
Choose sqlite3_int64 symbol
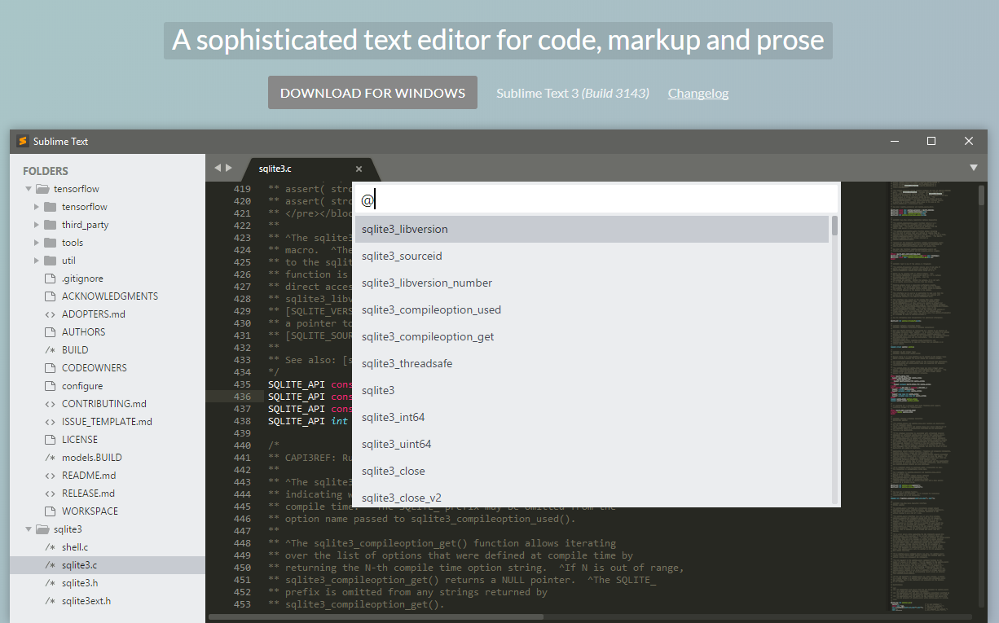(592, 417)
